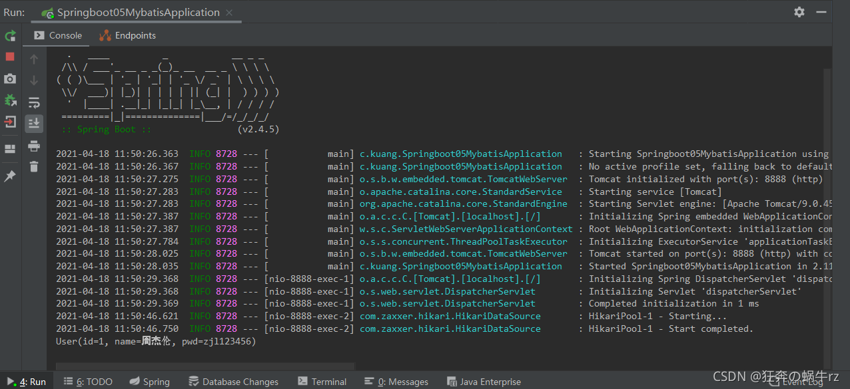
Task: Stop the running application
Action: point(10,57)
